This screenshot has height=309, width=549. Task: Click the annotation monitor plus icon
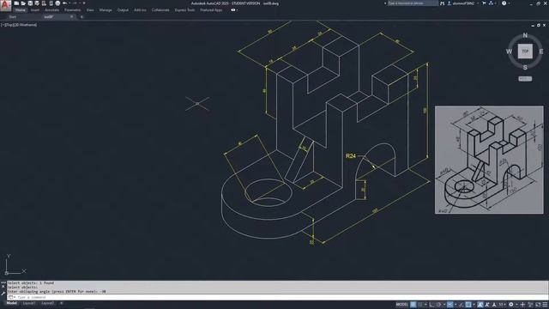pyautogui.click(x=522, y=305)
